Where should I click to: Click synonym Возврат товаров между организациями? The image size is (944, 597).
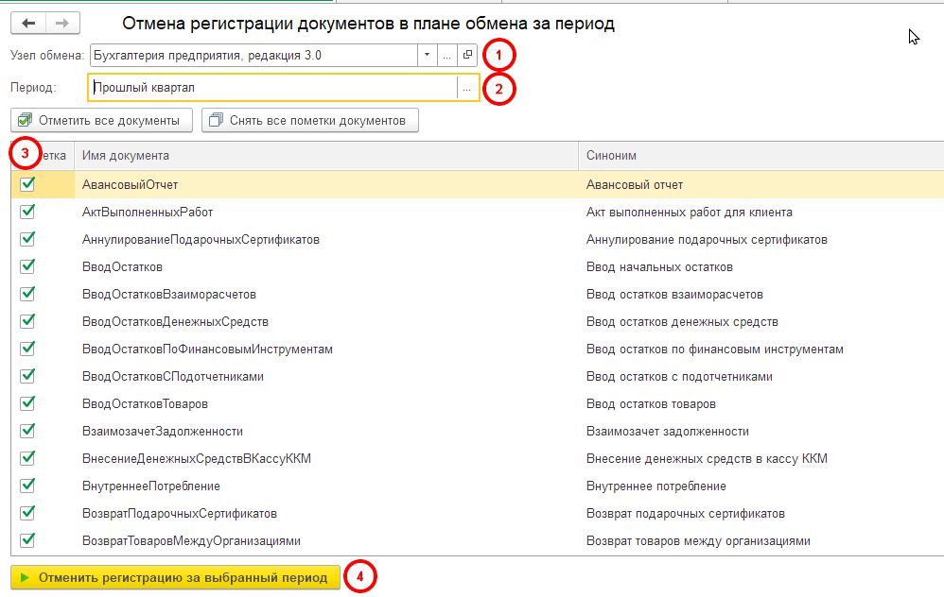point(698,540)
